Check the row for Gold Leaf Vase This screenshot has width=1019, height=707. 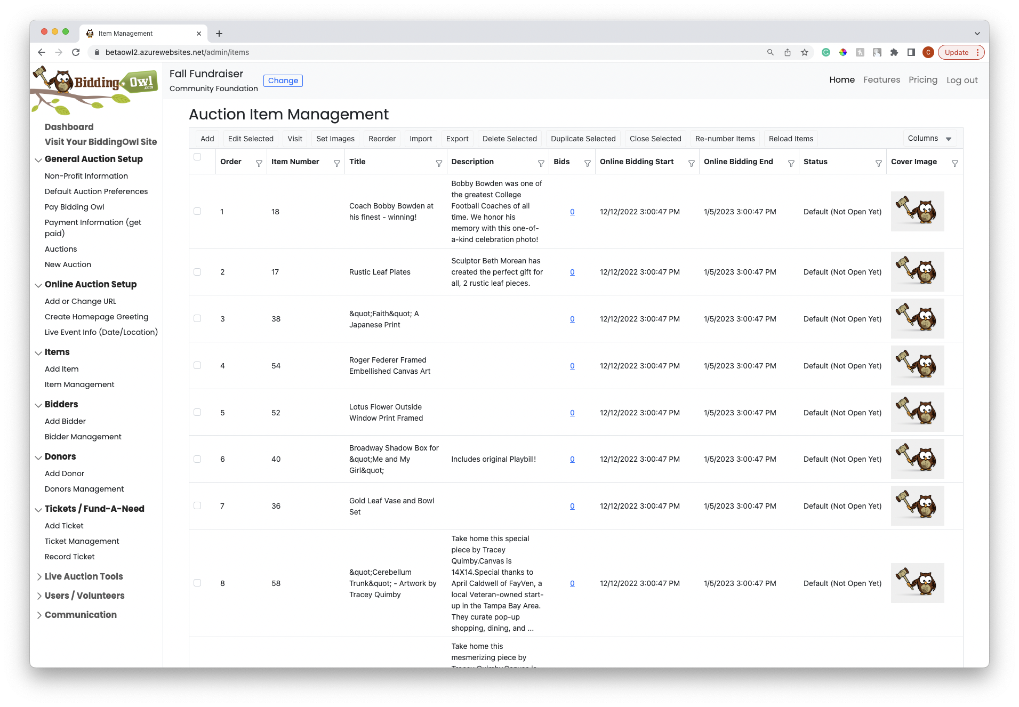pyautogui.click(x=197, y=505)
